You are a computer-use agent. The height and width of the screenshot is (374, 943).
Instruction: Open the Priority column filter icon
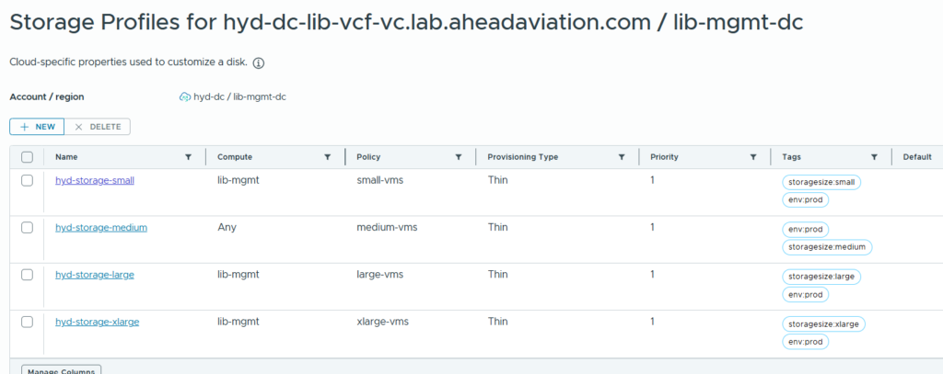(x=753, y=157)
